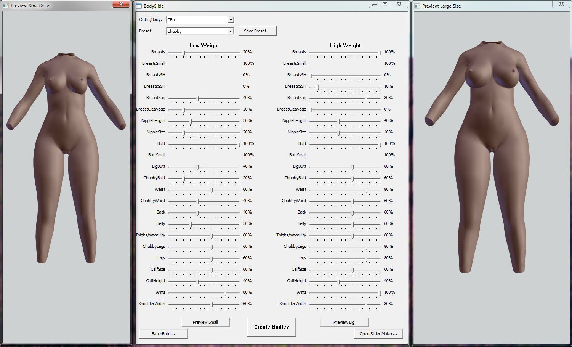Click the Low Weight NippleSize slider
Screen dimensions: 572x347
click(x=204, y=134)
